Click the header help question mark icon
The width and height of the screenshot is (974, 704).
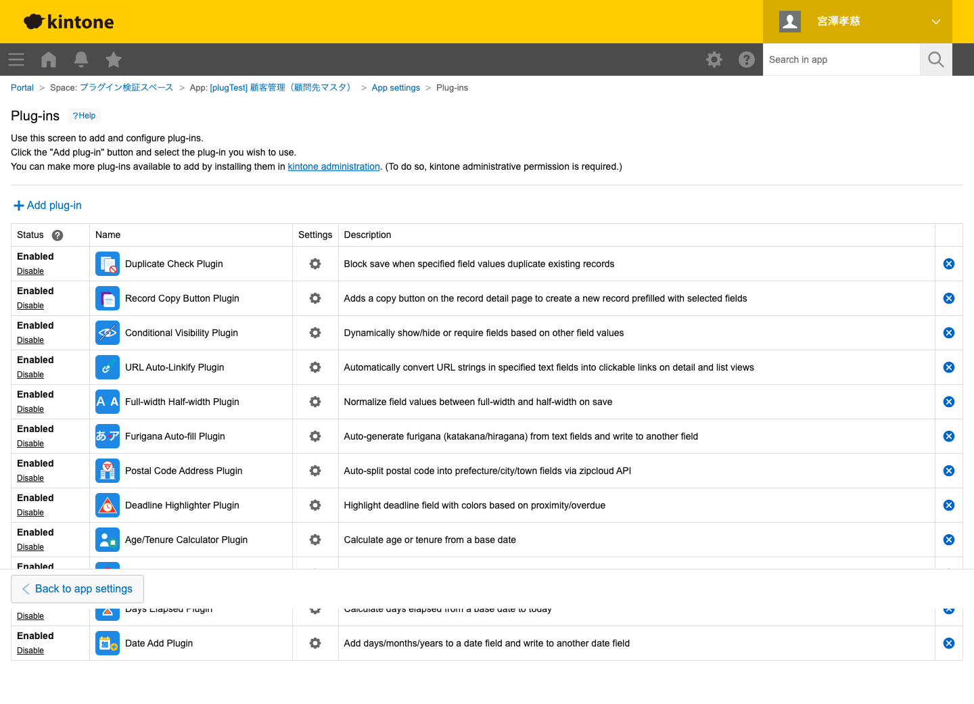pyautogui.click(x=747, y=60)
